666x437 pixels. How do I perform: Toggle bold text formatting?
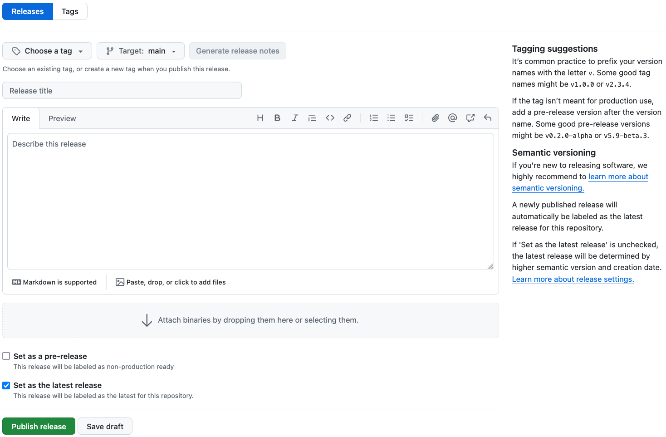click(277, 118)
